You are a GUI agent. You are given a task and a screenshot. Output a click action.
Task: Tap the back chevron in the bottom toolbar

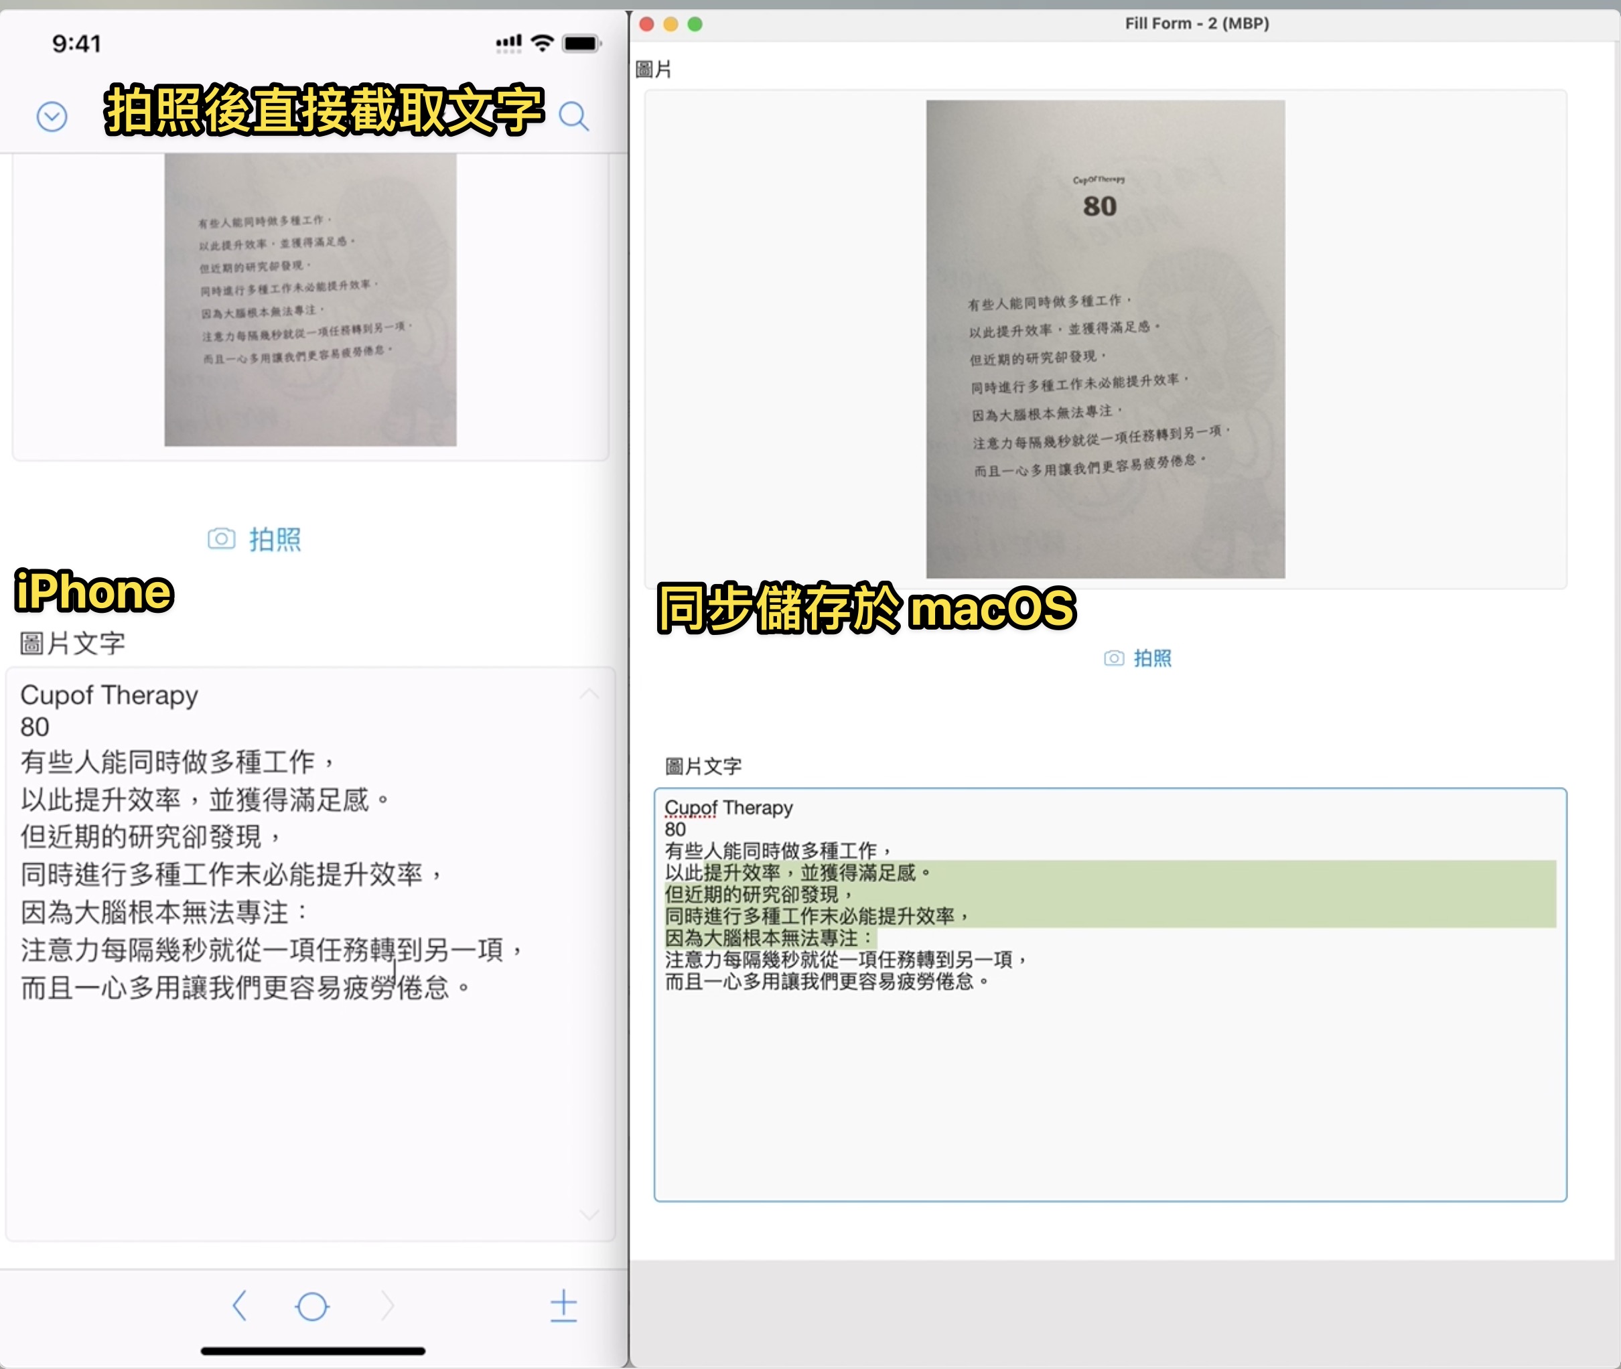click(x=241, y=1306)
